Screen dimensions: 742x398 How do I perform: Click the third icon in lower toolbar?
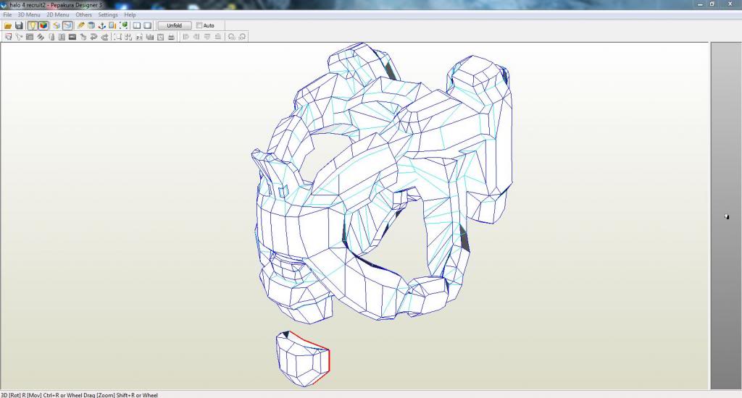point(29,37)
